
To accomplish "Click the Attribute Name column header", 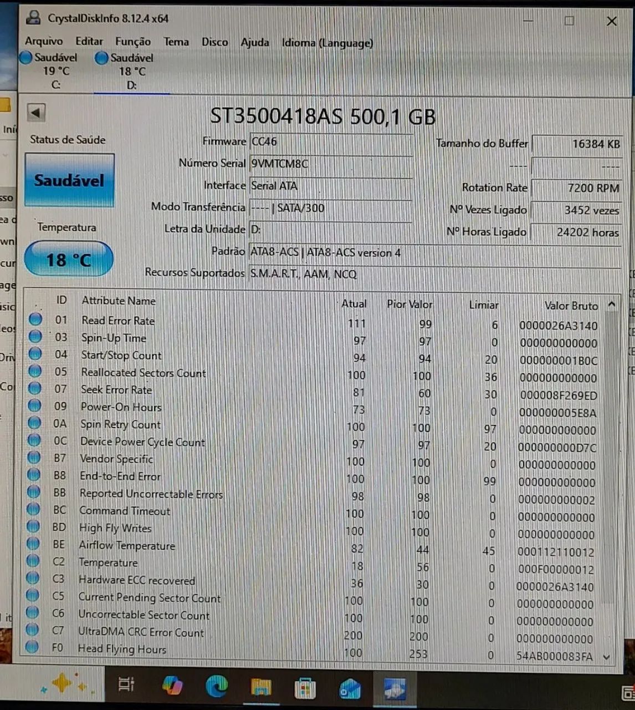I will pos(119,301).
